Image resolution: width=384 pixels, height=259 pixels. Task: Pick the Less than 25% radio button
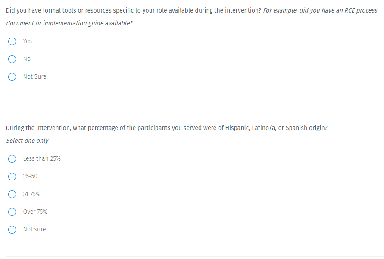tap(13, 159)
